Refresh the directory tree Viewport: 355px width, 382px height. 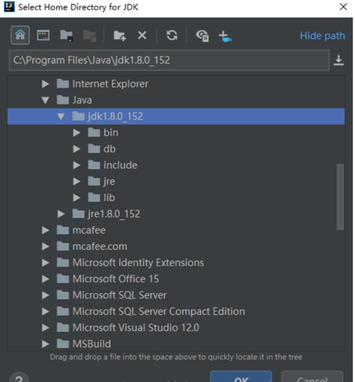pos(172,35)
